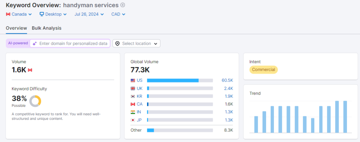
Task: Click the Other volume progress bar
Action: (x=180, y=130)
